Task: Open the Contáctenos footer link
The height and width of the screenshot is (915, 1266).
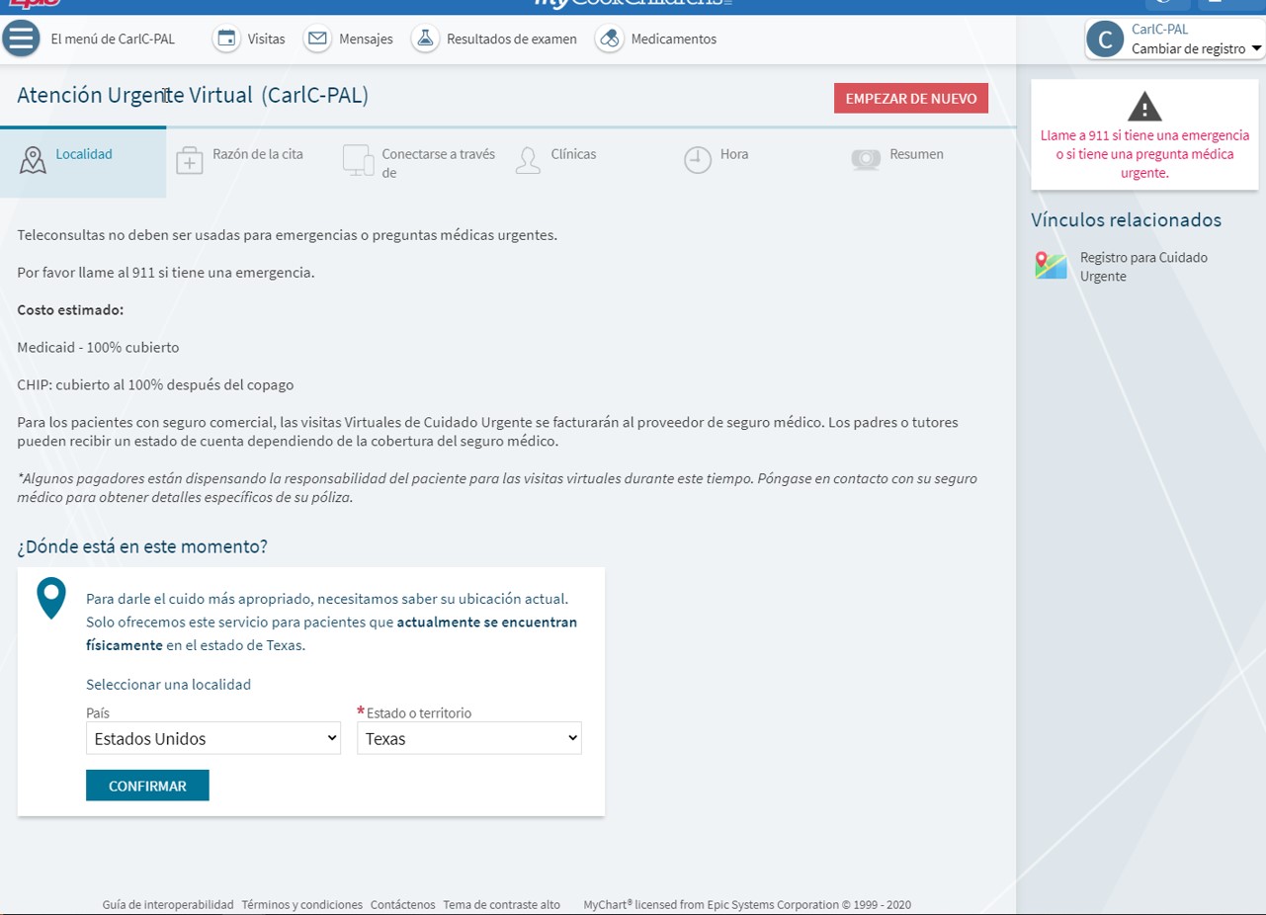Action: click(402, 904)
